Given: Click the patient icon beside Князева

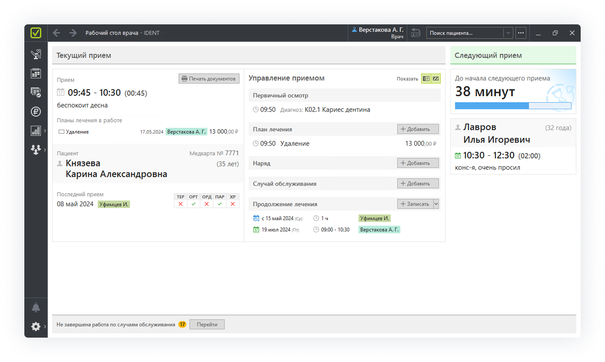Looking at the screenshot, I should tap(60, 164).
